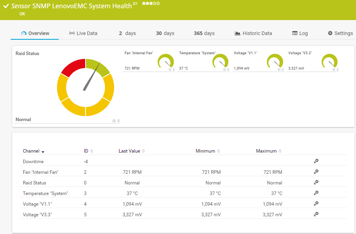This screenshot has height=234, width=356.
Task: Sort the table by Maximum column
Action: 268,151
